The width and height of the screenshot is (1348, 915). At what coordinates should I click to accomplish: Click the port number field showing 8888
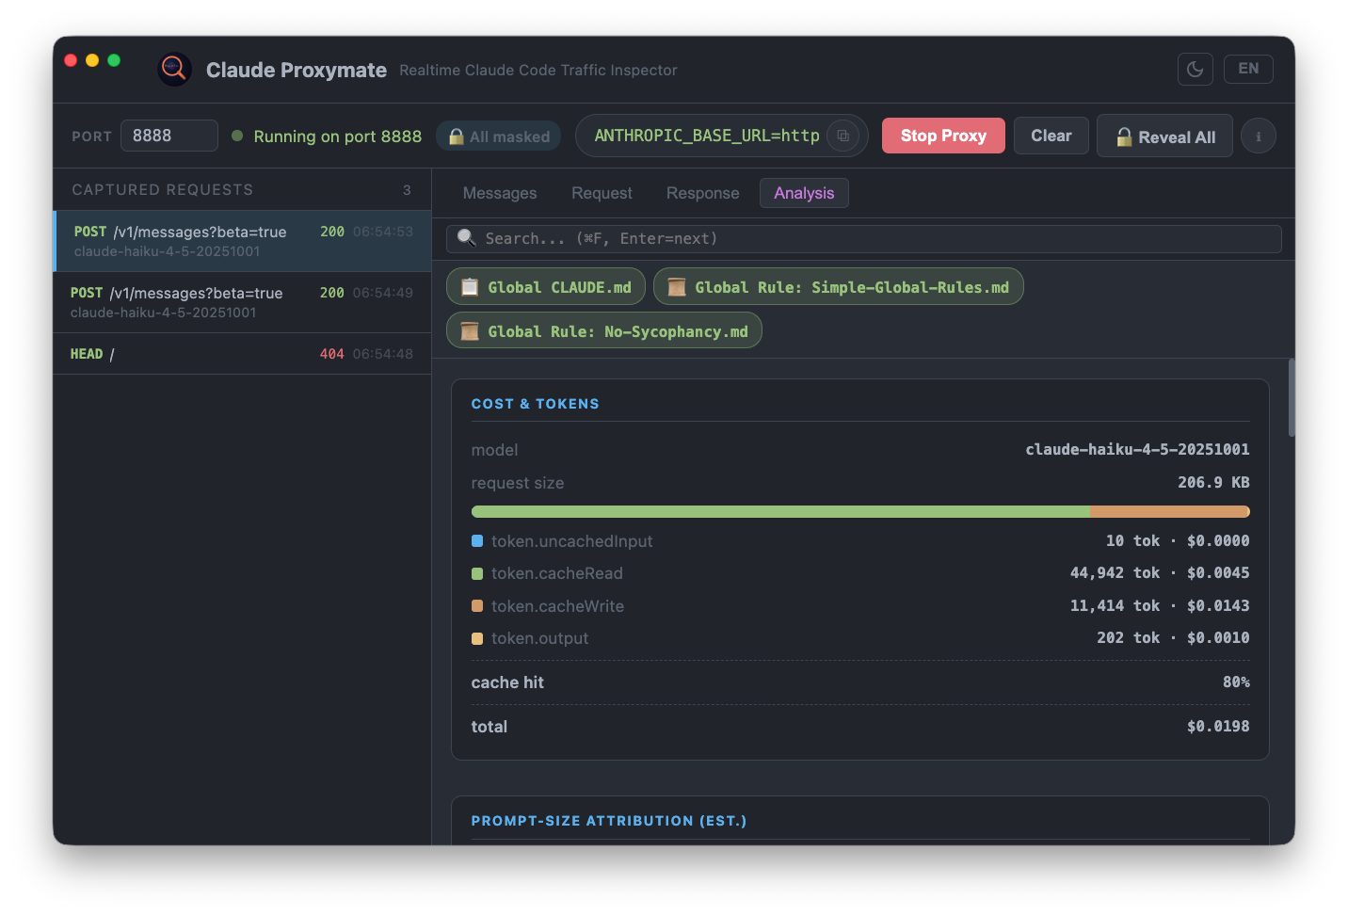[169, 136]
